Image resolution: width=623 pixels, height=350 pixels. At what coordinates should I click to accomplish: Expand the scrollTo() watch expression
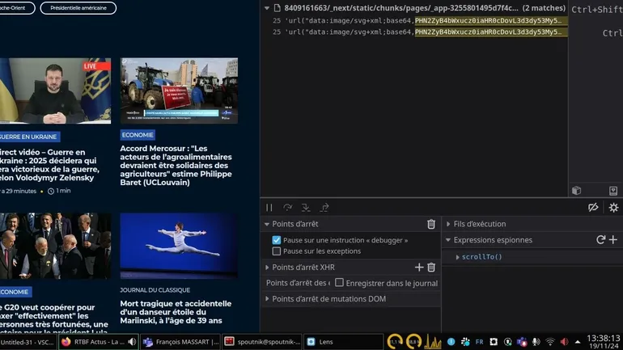[x=457, y=257]
